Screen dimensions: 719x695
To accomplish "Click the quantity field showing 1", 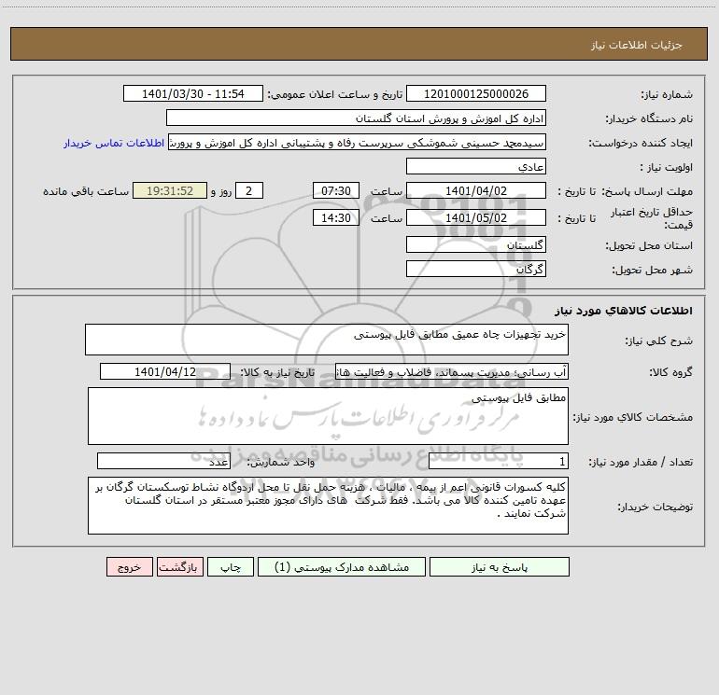I will 499,462.
